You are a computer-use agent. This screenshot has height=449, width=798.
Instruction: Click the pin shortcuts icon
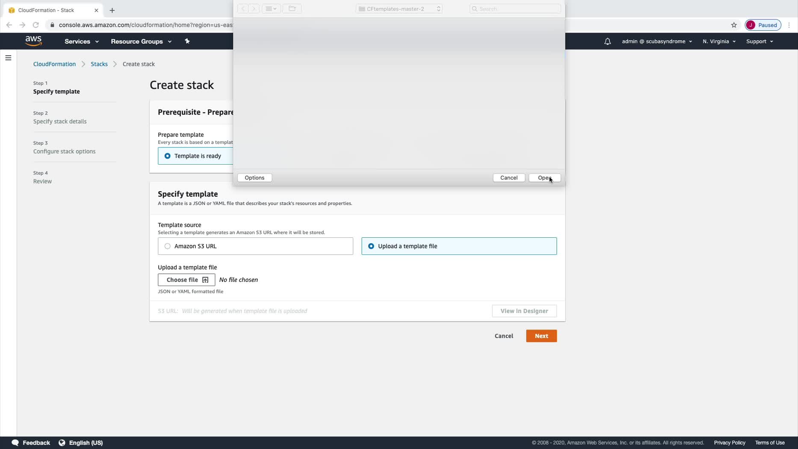(x=187, y=41)
